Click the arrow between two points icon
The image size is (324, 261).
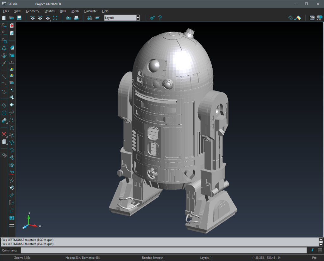[4, 63]
